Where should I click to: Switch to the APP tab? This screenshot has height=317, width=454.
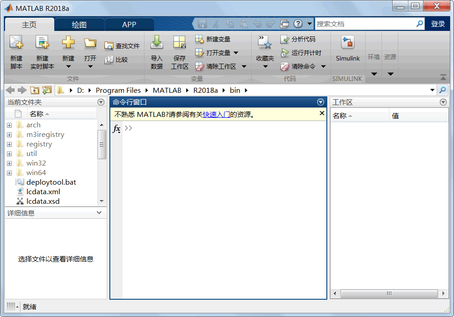pos(129,25)
